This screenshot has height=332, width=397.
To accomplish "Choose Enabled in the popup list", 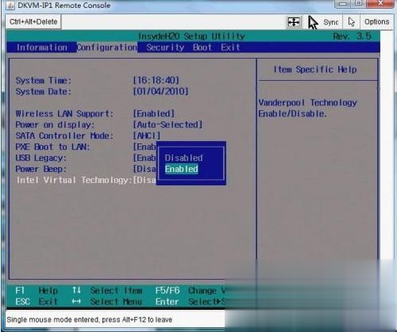I will (x=182, y=169).
